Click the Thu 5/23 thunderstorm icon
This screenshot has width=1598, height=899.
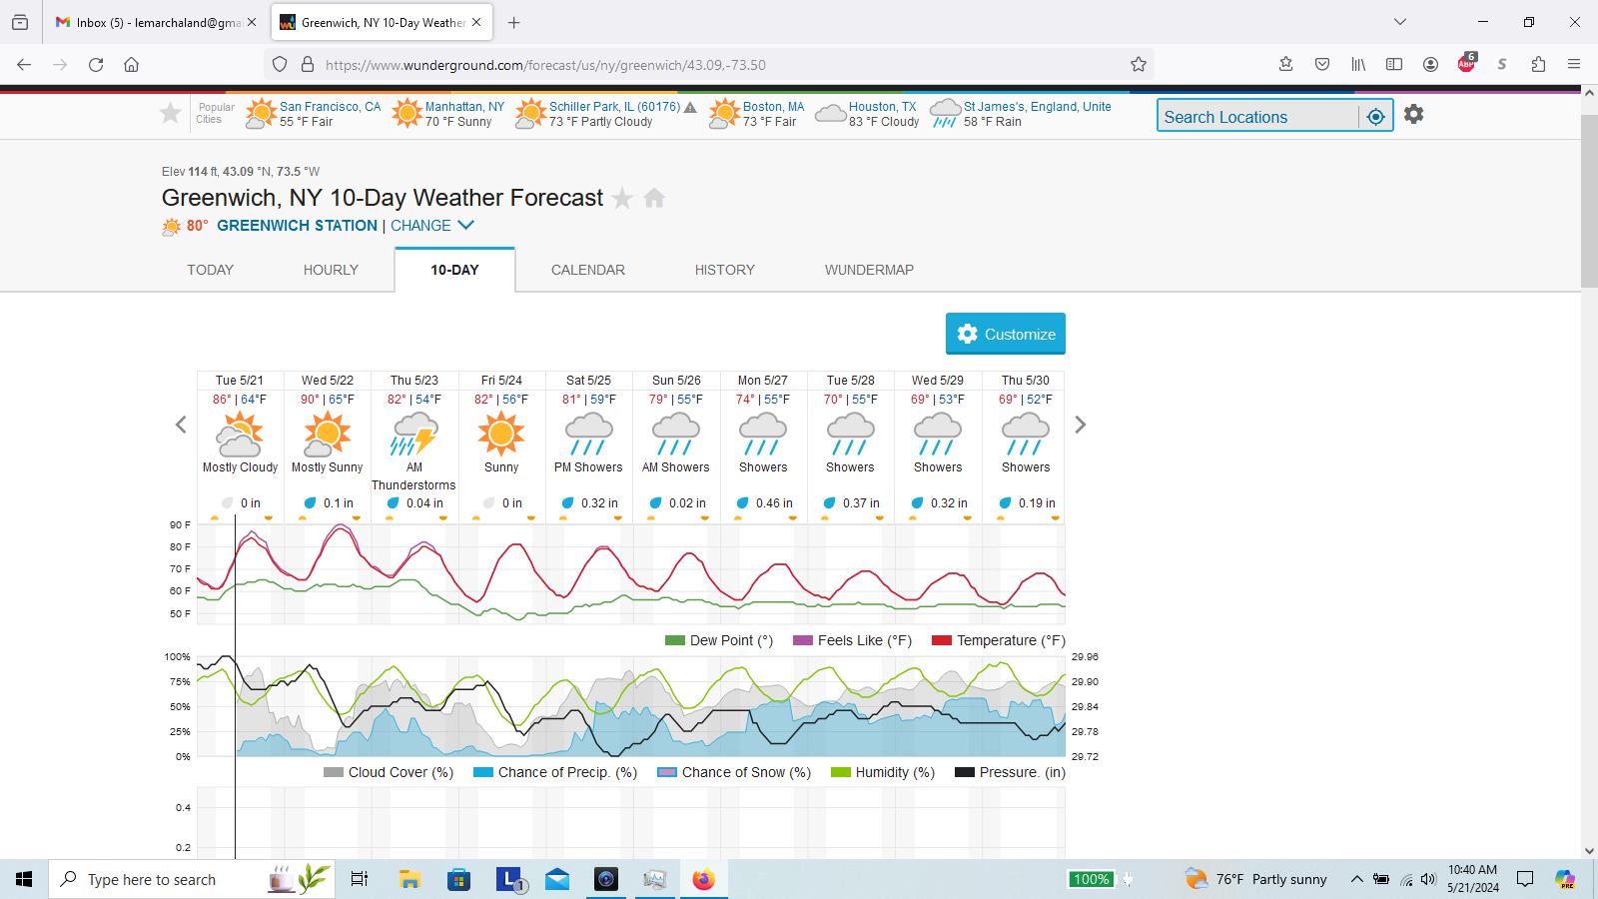tap(414, 435)
